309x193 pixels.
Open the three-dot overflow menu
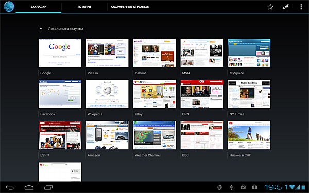[301, 7]
